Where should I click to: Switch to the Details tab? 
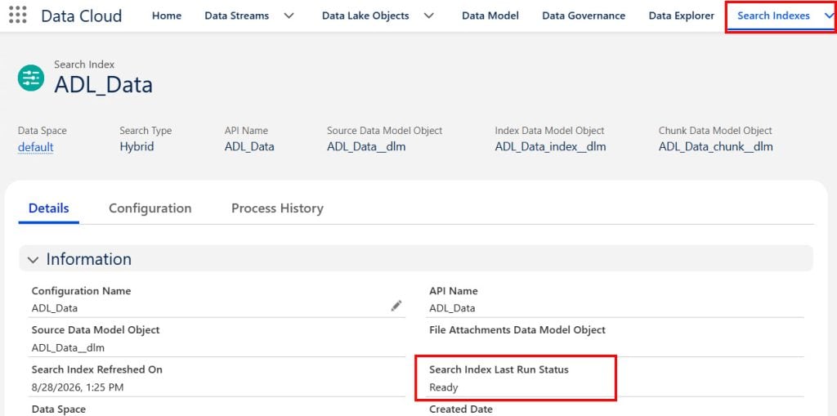[x=48, y=208]
